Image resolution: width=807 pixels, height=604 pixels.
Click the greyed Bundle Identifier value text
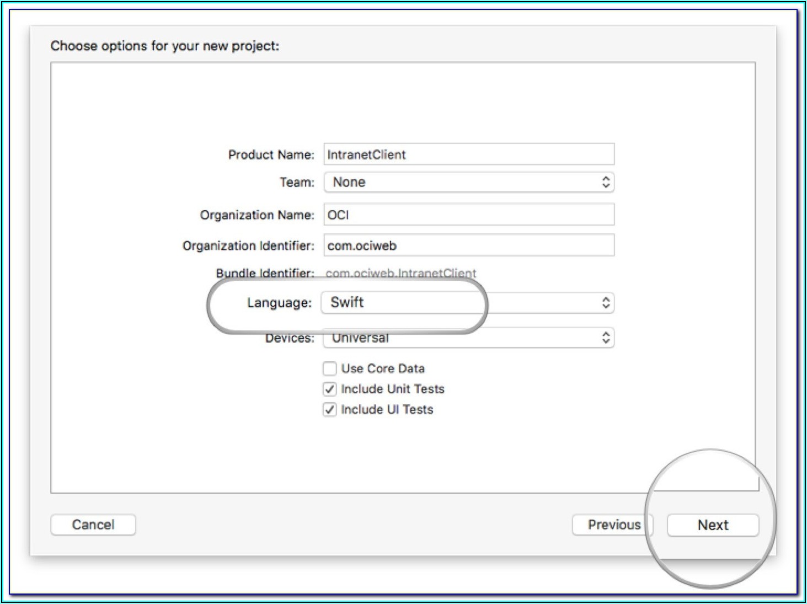coord(400,273)
